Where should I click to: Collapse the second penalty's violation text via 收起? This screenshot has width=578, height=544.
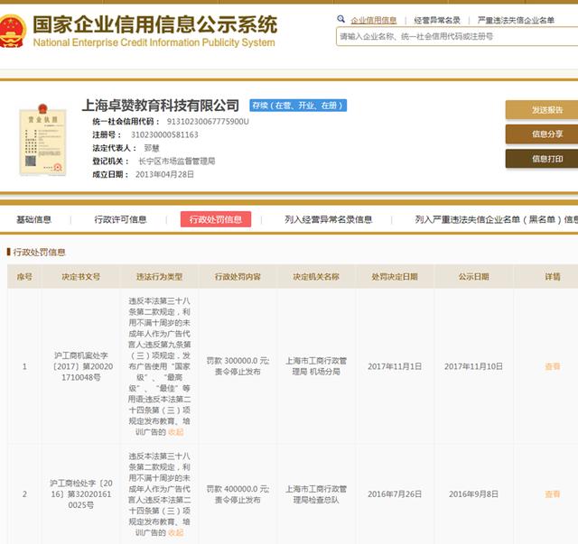coord(175,532)
